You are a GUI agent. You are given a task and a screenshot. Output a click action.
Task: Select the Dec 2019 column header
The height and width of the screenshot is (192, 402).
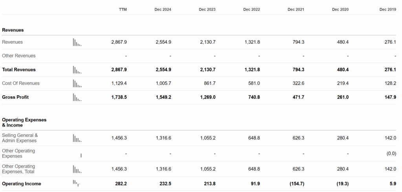[x=387, y=9]
